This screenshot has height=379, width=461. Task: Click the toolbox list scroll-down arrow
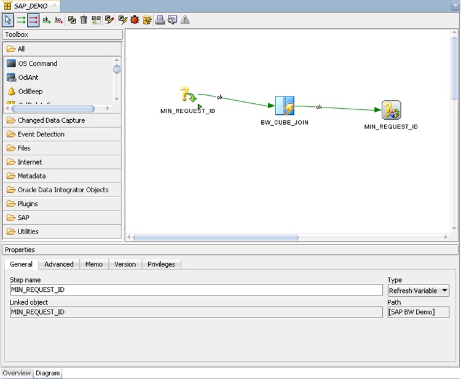pyautogui.click(x=117, y=100)
